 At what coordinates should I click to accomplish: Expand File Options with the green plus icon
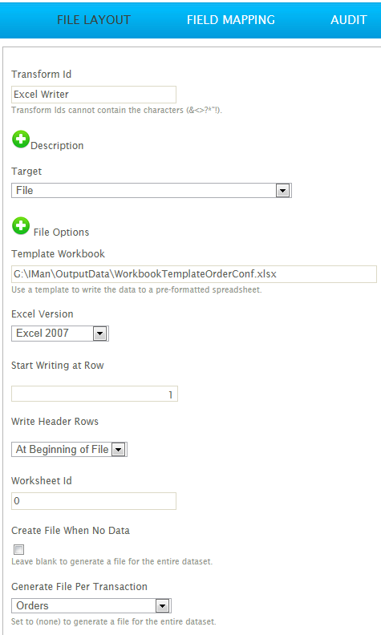coord(21,226)
